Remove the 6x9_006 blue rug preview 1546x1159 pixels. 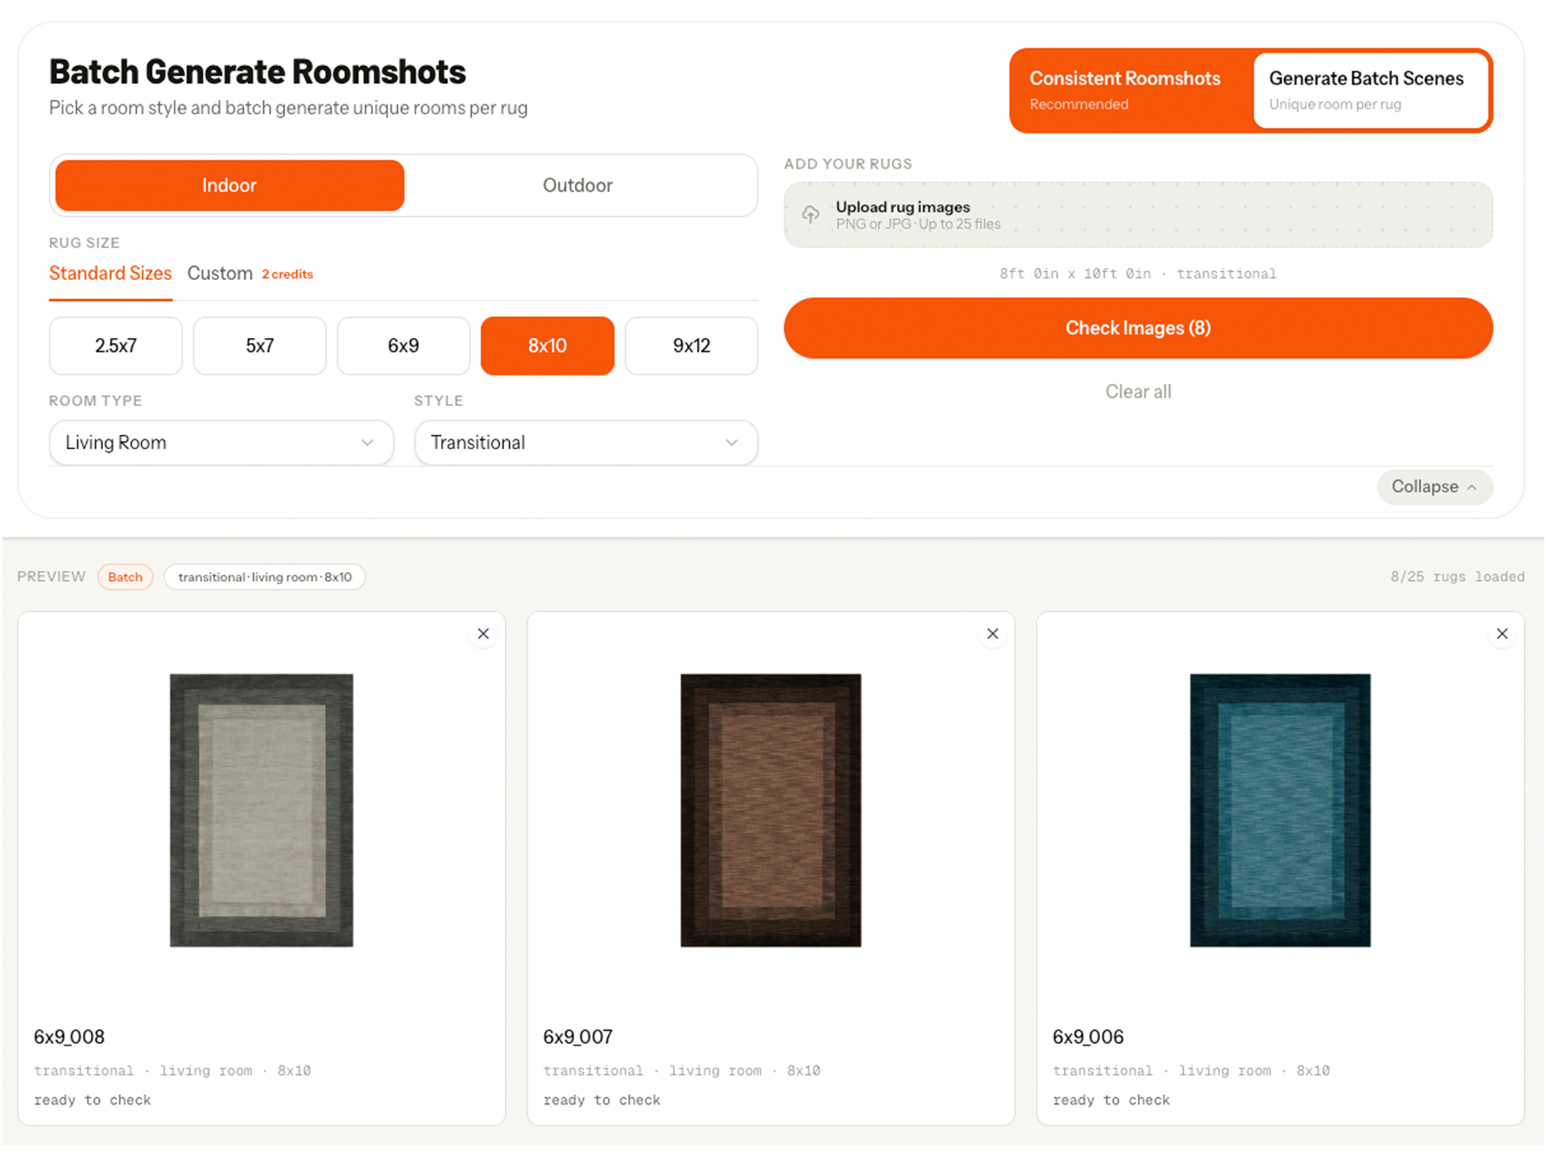tap(1502, 633)
